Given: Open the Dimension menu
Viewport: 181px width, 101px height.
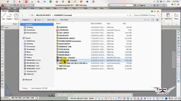Looking at the screenshot, I should click(61, 8).
